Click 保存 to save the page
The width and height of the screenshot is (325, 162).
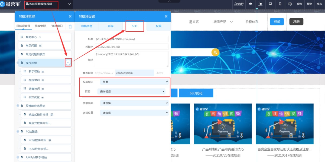pyautogui.click(x=300, y=4)
